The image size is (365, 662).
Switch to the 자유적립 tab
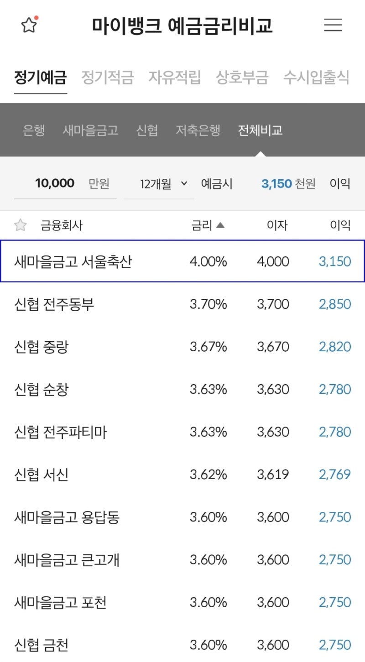(x=175, y=77)
